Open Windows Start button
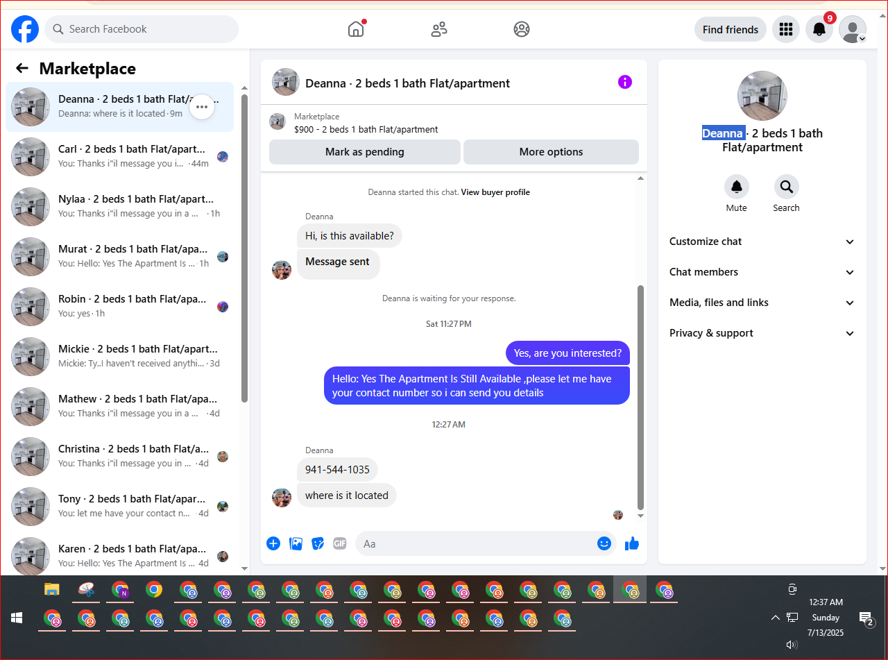Screen dimensions: 888x660 point(17,618)
